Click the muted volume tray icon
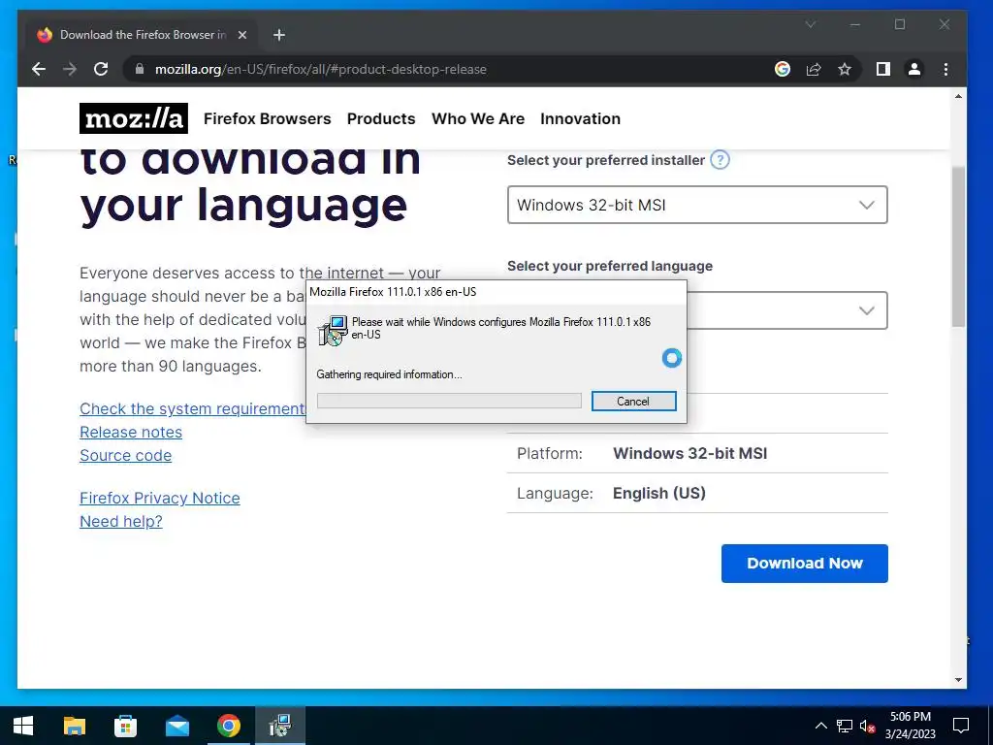 [867, 726]
